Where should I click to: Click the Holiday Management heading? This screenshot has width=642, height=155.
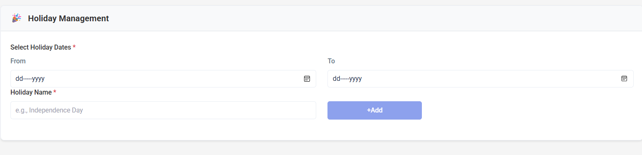point(69,18)
